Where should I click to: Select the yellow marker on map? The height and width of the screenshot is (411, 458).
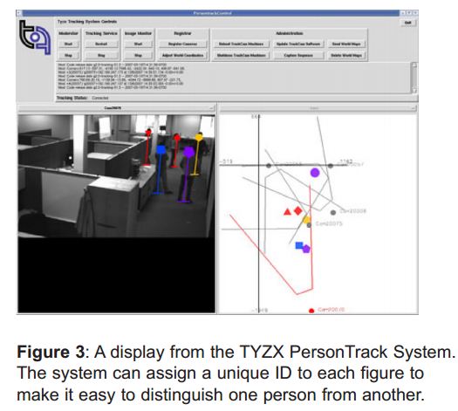(306, 220)
